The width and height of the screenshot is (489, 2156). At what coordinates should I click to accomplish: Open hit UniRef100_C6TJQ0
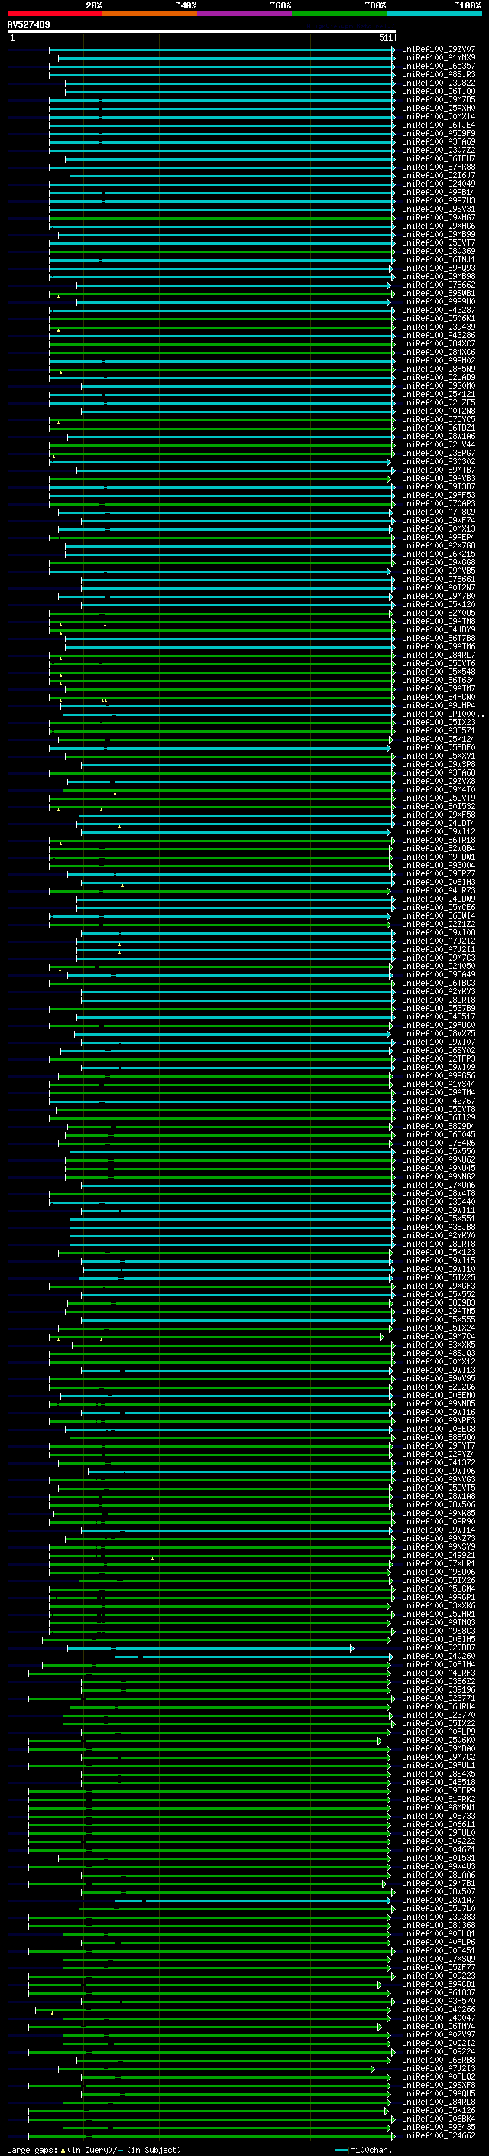(439, 91)
